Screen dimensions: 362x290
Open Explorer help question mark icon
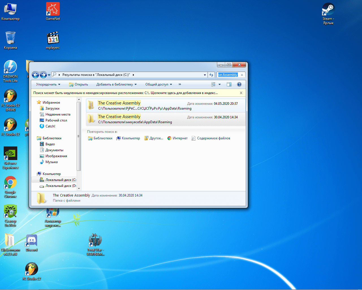[239, 84]
